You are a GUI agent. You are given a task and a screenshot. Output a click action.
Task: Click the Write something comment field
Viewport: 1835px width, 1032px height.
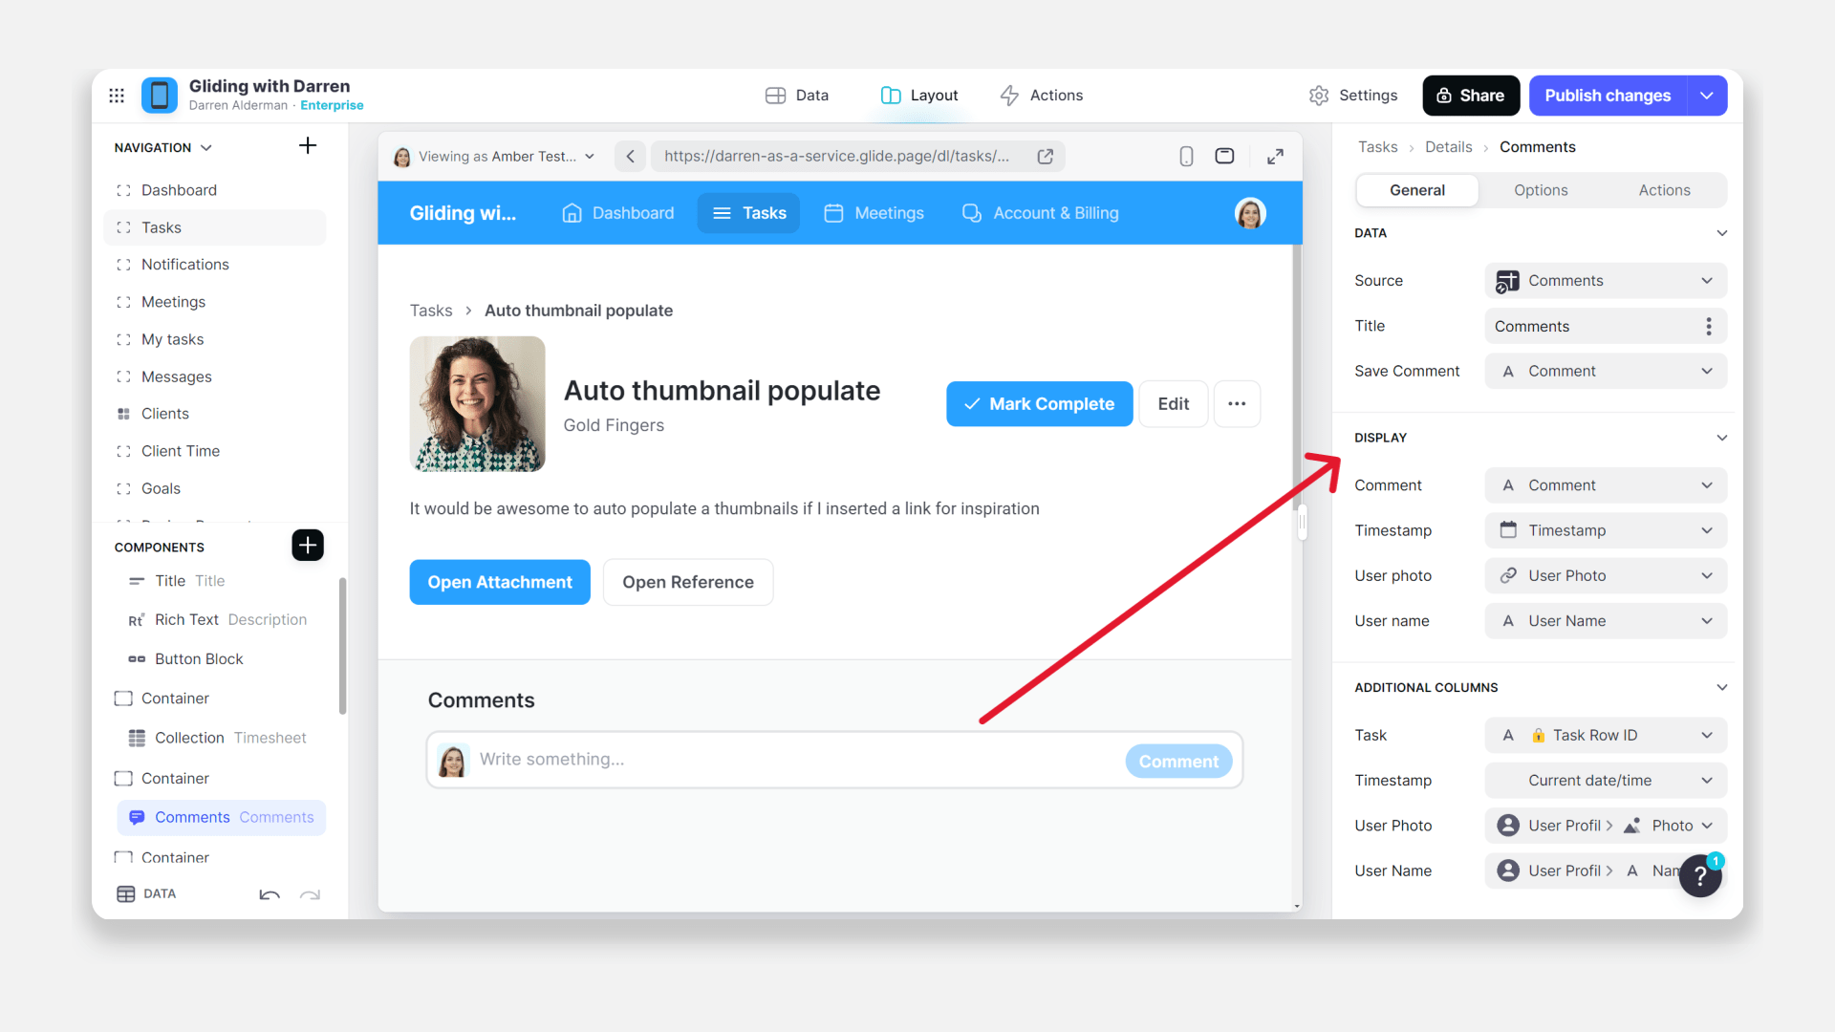tap(793, 760)
